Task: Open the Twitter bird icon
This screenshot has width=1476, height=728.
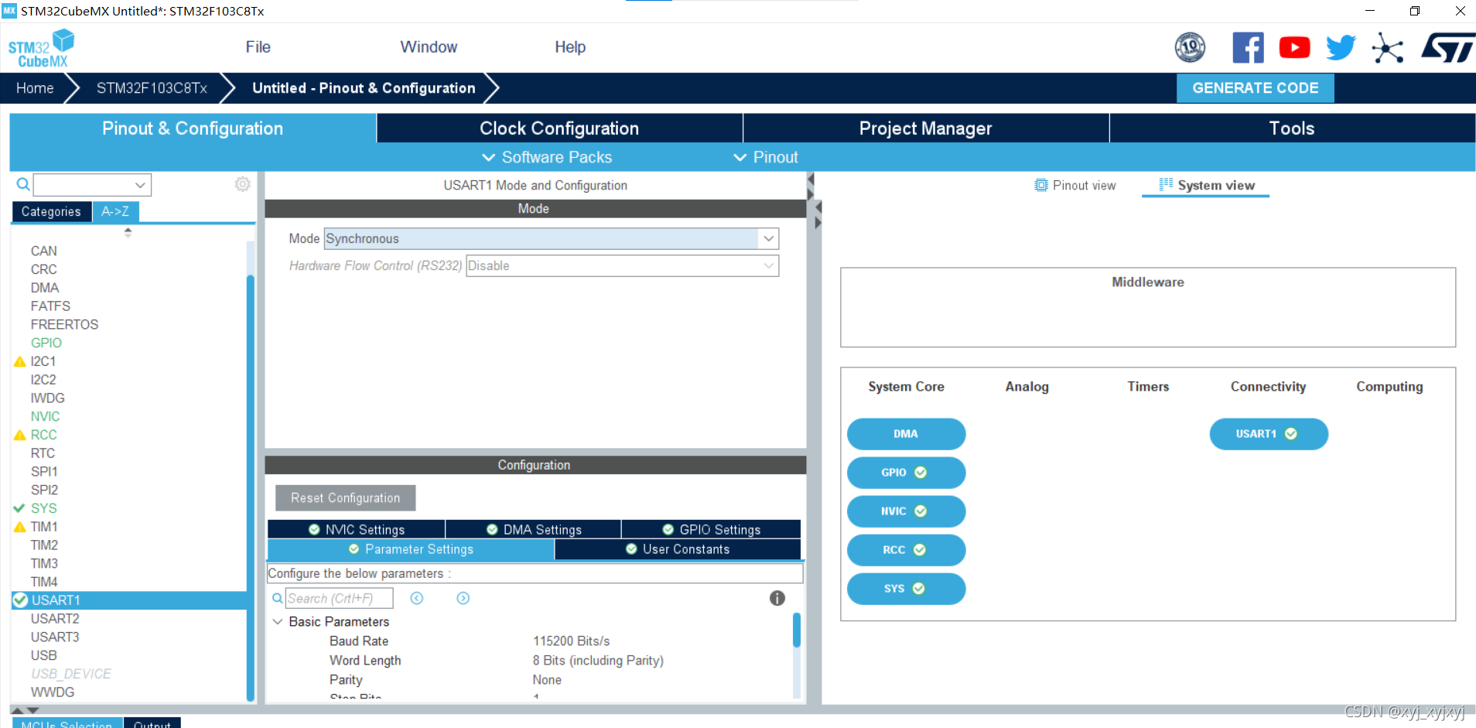Action: (1341, 47)
